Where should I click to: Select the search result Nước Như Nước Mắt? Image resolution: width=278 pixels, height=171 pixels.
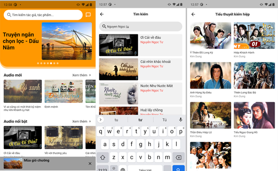pyautogui.click(x=141, y=94)
